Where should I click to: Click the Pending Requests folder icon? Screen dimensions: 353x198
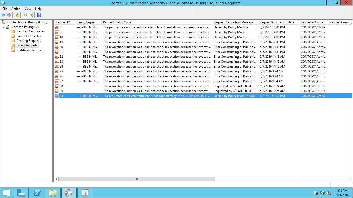coord(13,41)
